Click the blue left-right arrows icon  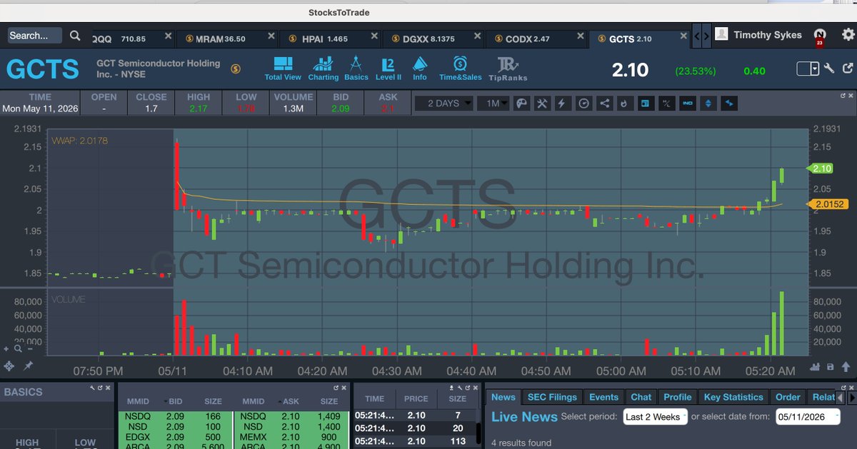pyautogui.click(x=729, y=104)
